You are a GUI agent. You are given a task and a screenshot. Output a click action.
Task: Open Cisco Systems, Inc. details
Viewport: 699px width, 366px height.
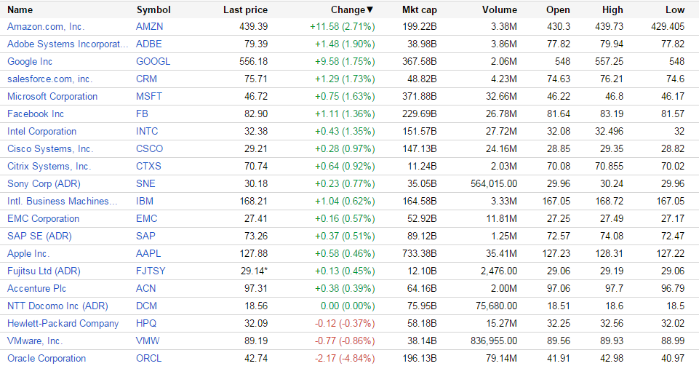click(50, 148)
